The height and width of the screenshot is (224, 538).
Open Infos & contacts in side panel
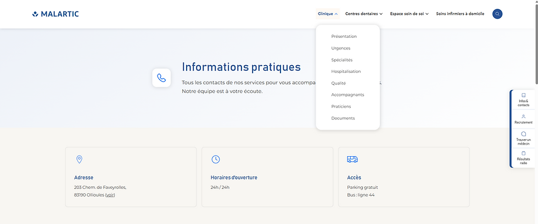pyautogui.click(x=523, y=100)
